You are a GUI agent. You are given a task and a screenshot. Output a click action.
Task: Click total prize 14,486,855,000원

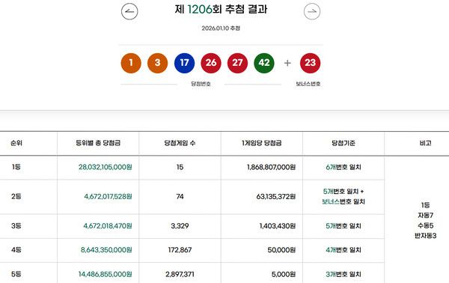click(x=105, y=274)
